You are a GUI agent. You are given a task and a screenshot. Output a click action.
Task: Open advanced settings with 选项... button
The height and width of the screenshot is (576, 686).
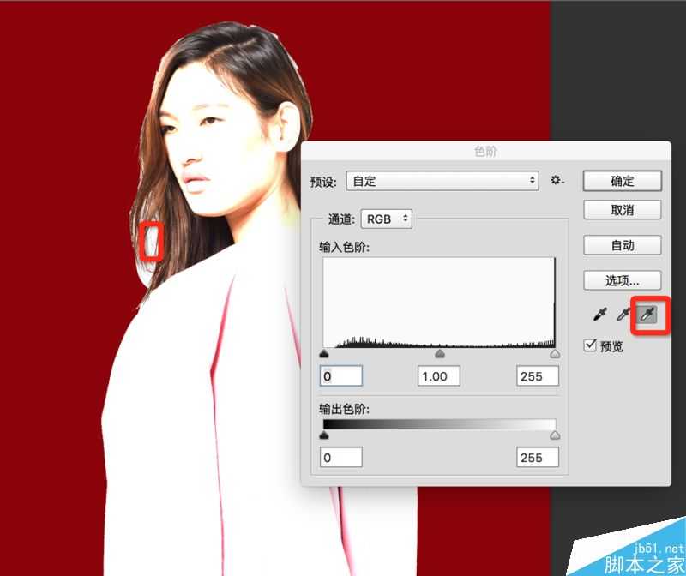[622, 280]
